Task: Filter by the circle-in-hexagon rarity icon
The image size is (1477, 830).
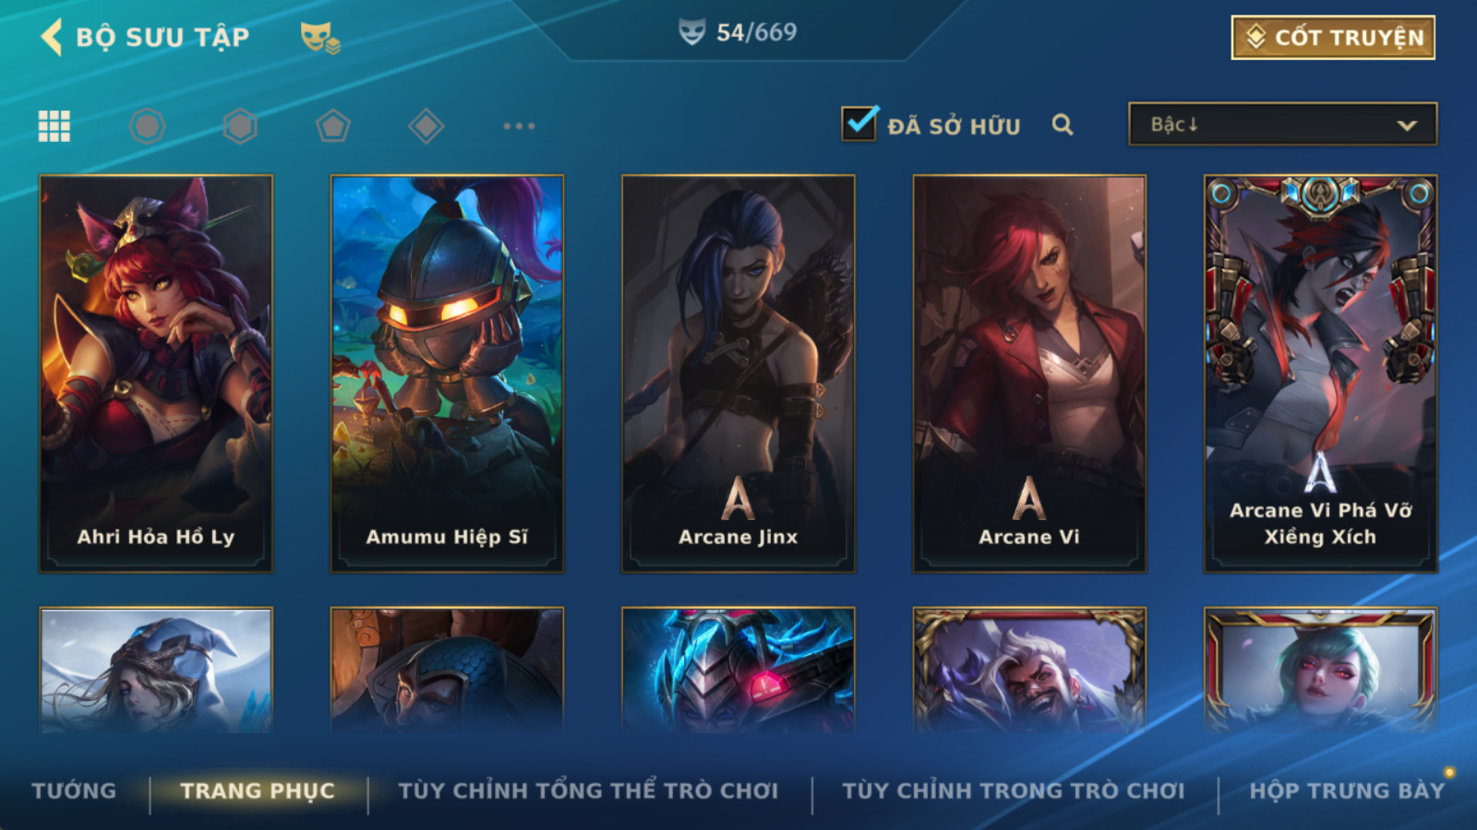Action: coord(148,125)
